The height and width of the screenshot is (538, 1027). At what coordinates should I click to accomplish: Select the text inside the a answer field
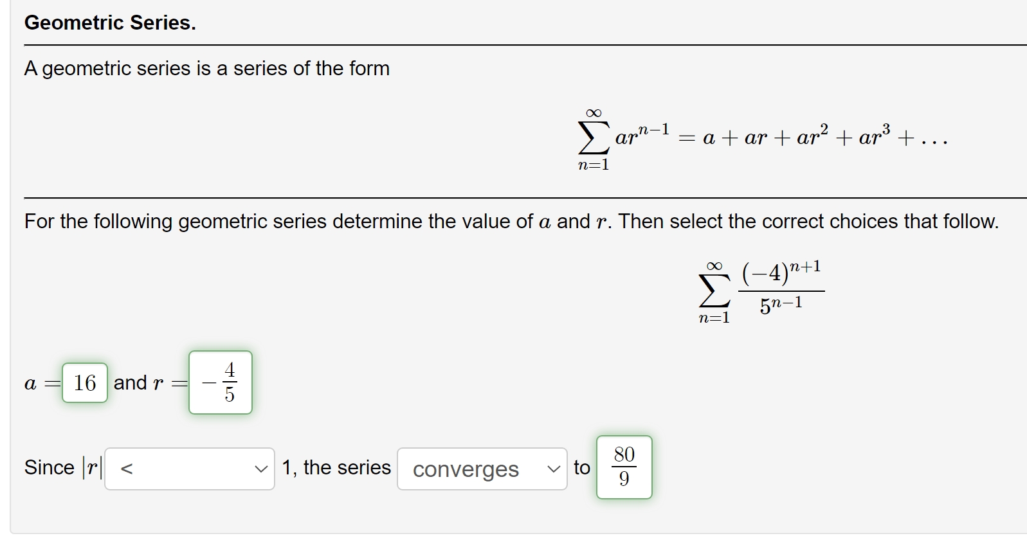[x=84, y=383]
